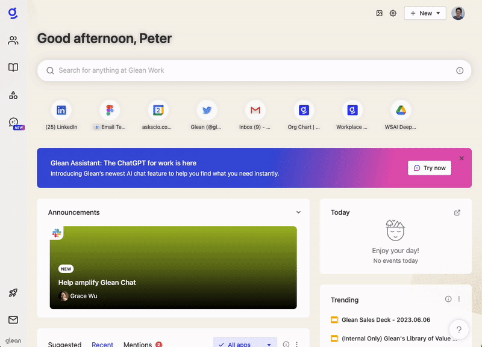482x347 pixels.
Task: Click the Trending info icon
Action: pyautogui.click(x=448, y=299)
